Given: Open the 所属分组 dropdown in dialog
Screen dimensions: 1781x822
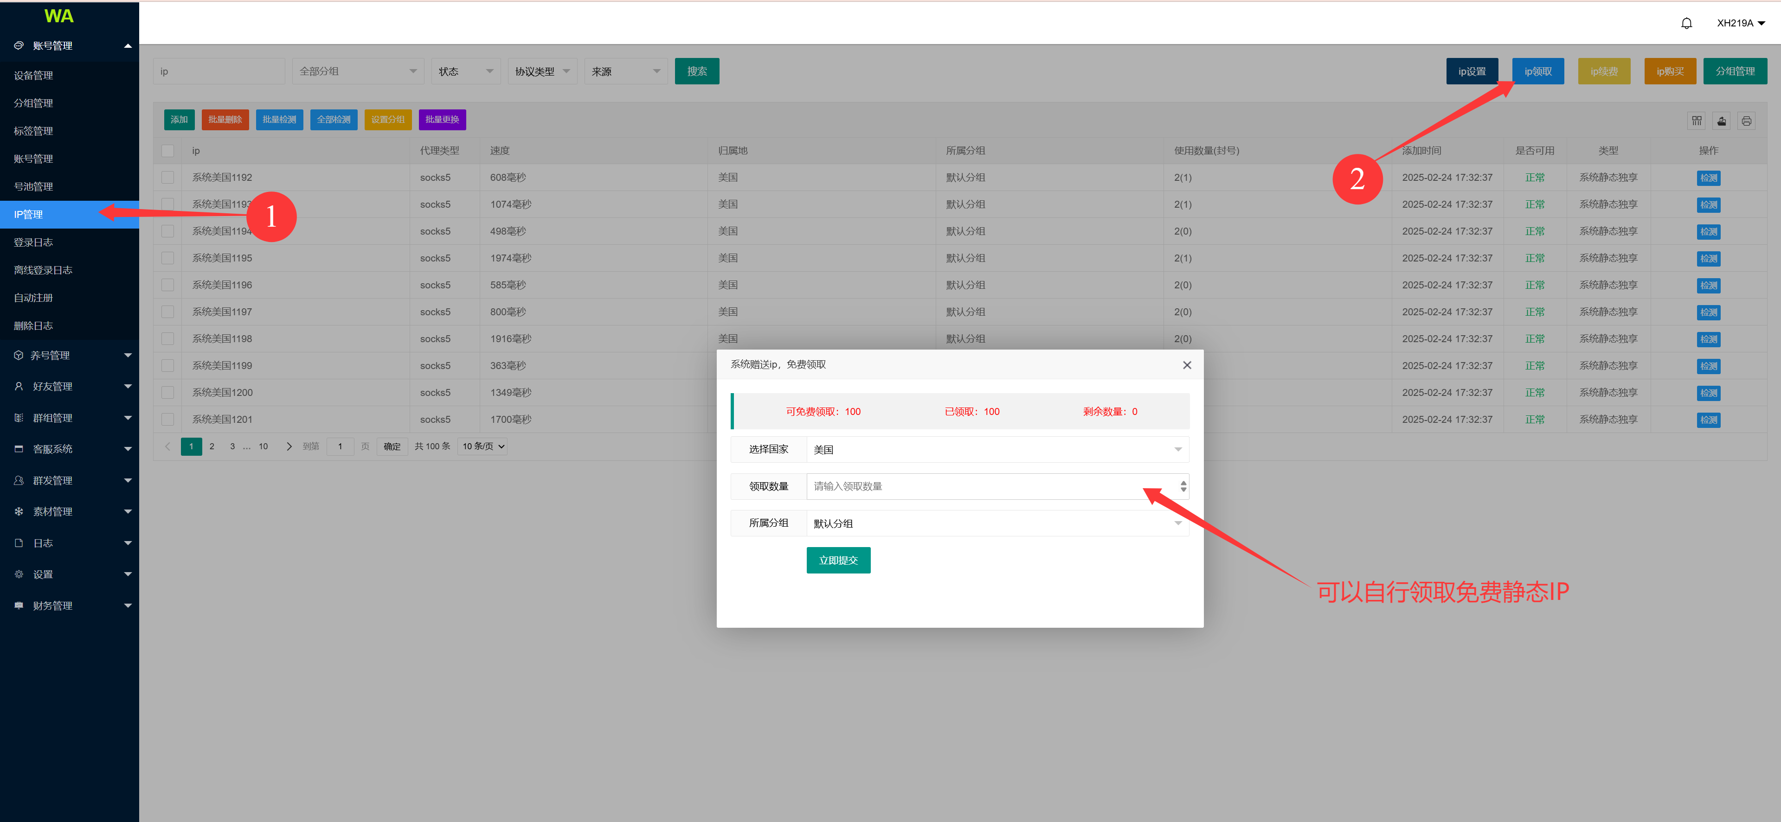Looking at the screenshot, I should [x=997, y=523].
